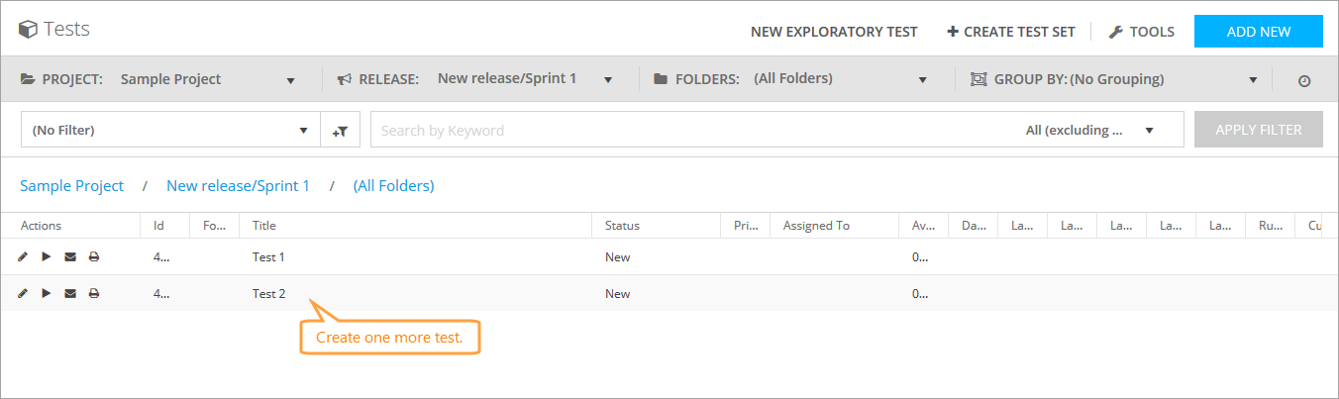Screen dimensions: 1339x399
Task: Follow the Sample Project breadcrumb link
Action: 72,186
